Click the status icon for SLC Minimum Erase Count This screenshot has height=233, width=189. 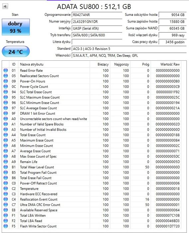(x=6, y=103)
